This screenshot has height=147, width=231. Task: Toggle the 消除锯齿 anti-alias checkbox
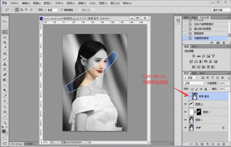[62, 10]
